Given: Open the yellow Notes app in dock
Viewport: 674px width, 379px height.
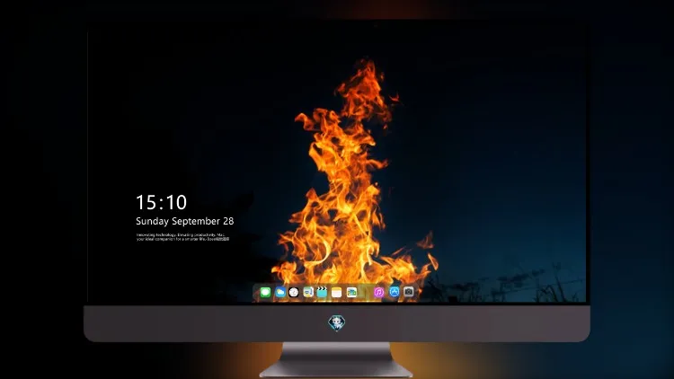Looking at the screenshot, I should [337, 293].
